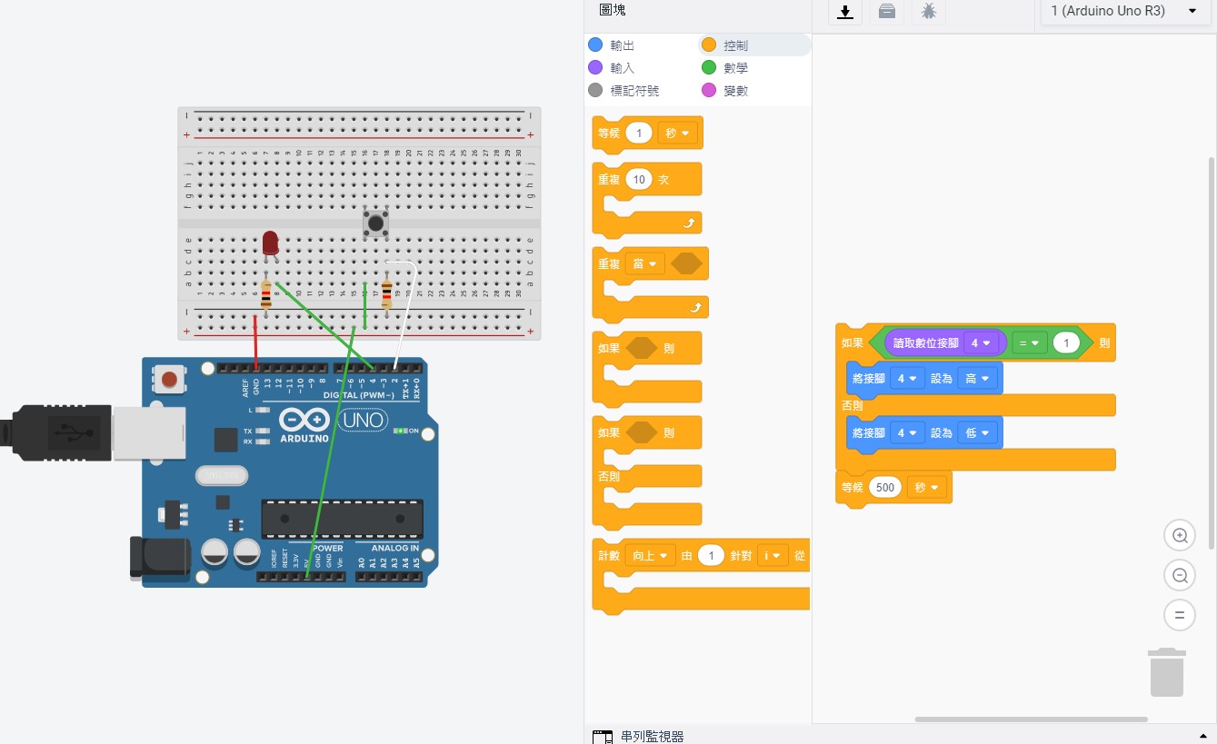Viewport: 1217px width, 744px height.
Task: Click the trash can in workspace
Action: (x=1167, y=672)
